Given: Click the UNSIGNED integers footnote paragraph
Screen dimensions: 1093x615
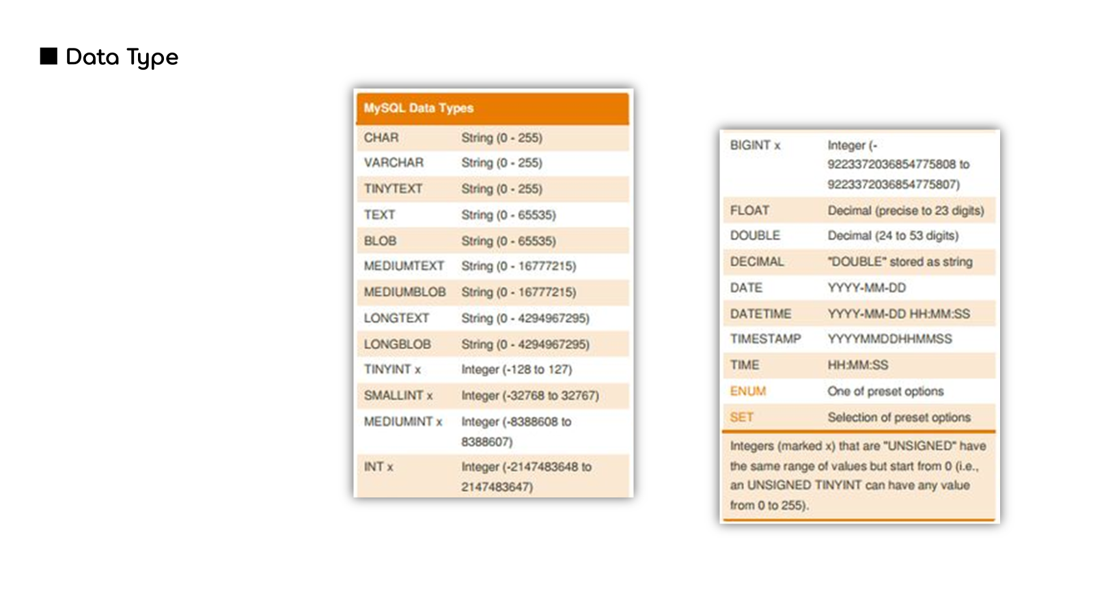Looking at the screenshot, I should [x=858, y=476].
